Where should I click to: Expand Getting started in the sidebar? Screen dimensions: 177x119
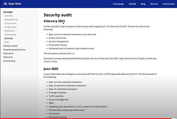10,46
